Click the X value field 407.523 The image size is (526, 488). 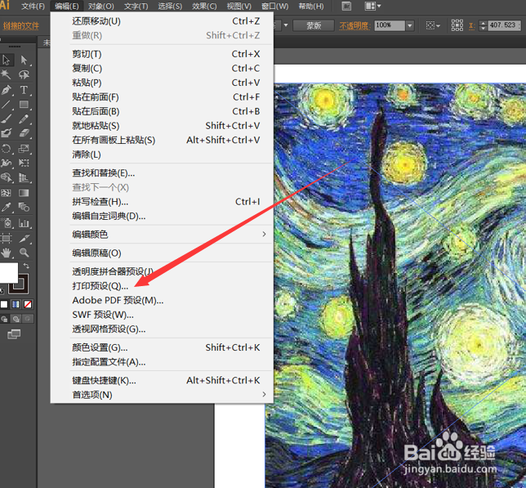click(x=504, y=25)
